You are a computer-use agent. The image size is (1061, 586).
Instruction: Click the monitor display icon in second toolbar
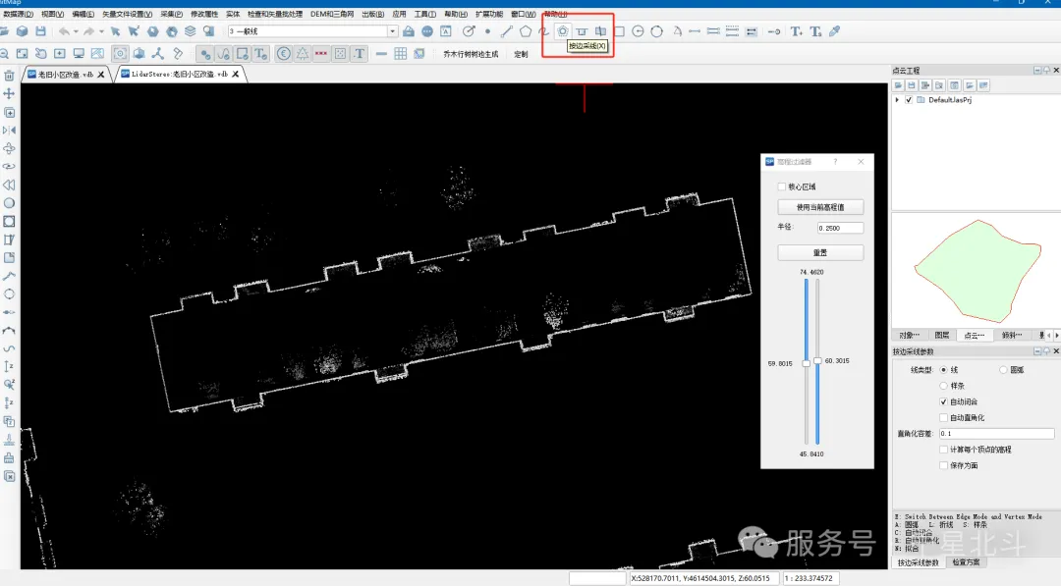tap(79, 54)
